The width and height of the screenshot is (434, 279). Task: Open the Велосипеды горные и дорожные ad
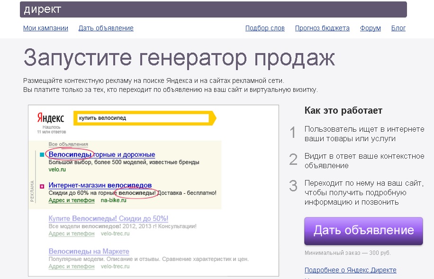click(102, 154)
